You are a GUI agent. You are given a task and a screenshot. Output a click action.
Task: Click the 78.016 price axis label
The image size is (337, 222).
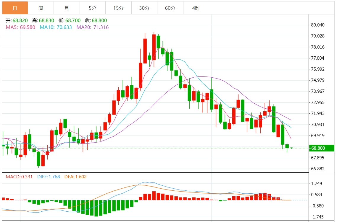[x=318, y=47]
